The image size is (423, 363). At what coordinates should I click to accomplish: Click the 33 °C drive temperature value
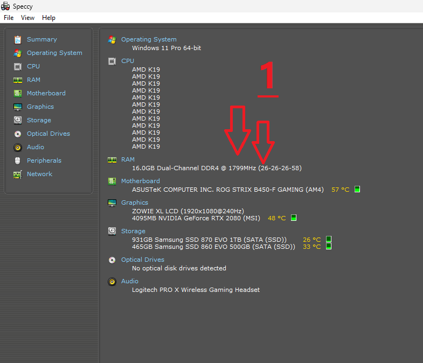click(311, 247)
